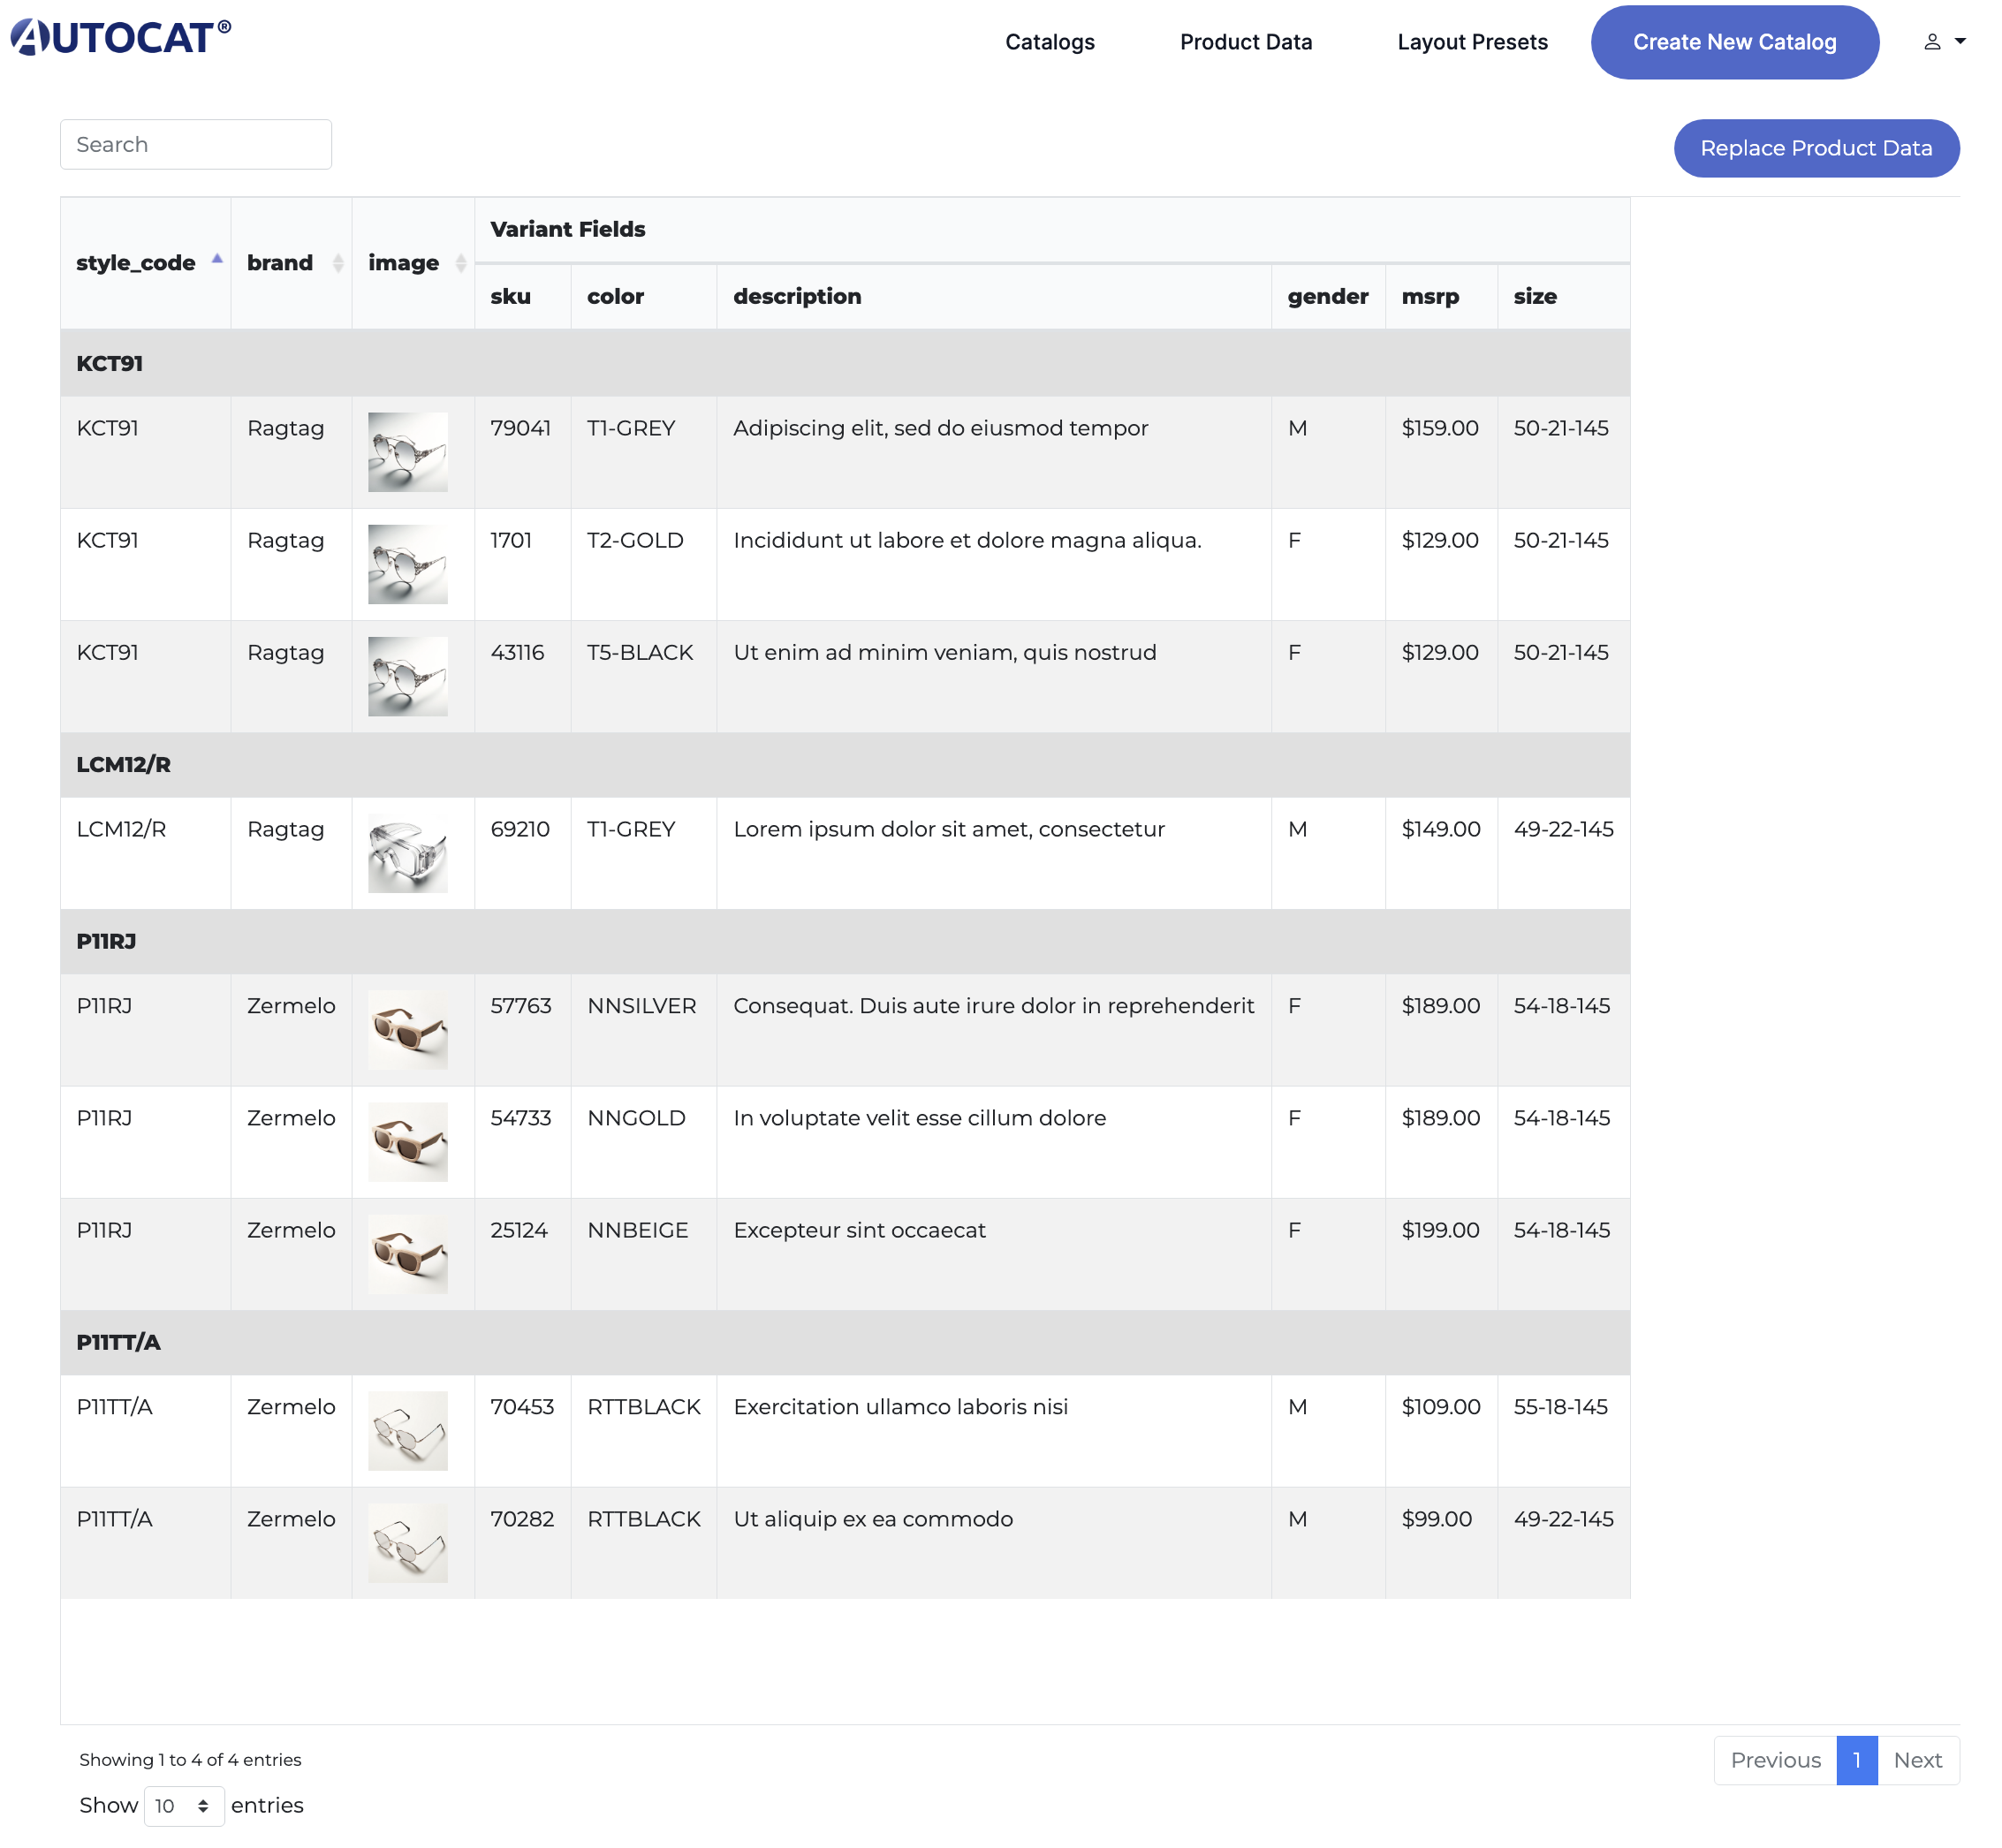Screen dimensions: 2002x1848
Task: Open Layout Presets menu item
Action: [1472, 42]
